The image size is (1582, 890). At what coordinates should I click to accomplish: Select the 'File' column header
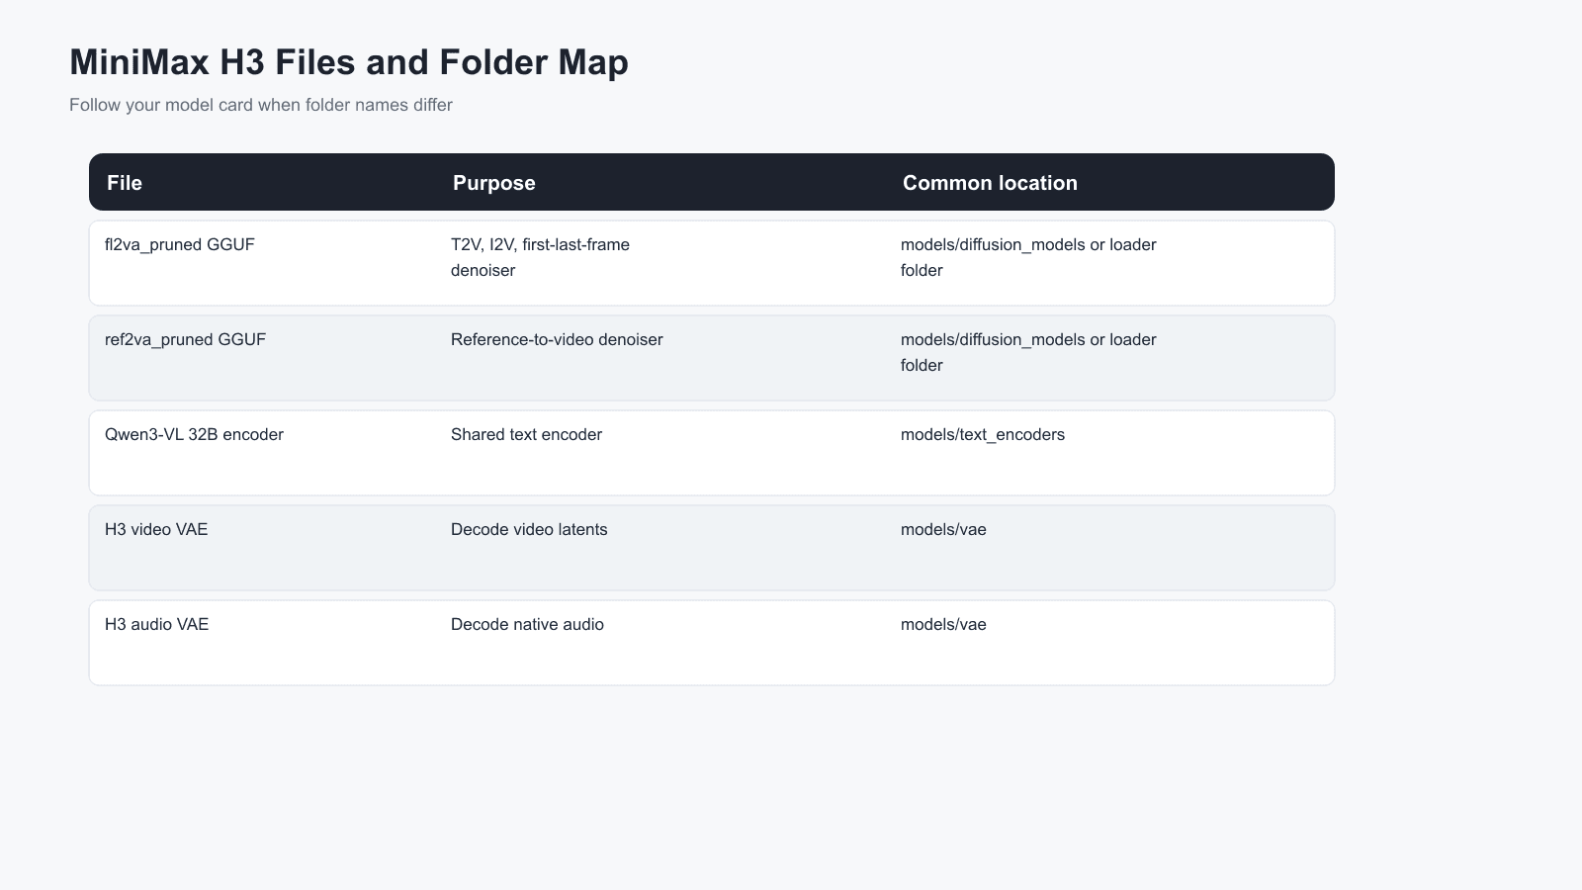click(125, 183)
